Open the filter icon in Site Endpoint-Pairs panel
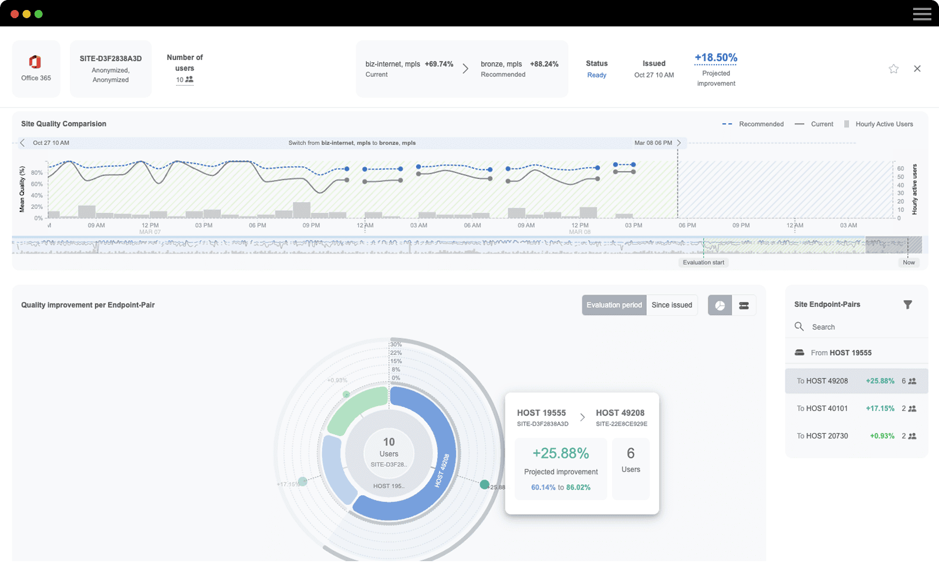Image resolution: width=939 pixels, height=577 pixels. coord(908,304)
